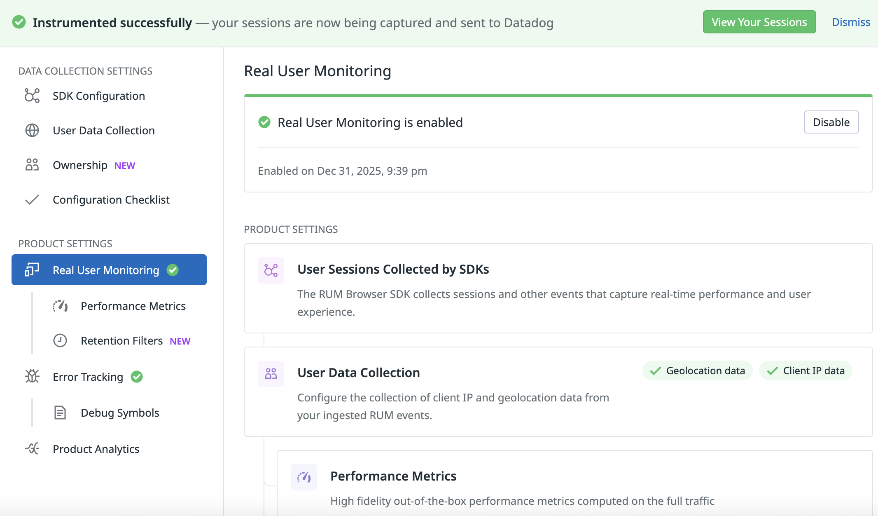
Task: Disable Real User Monitering
Action: pyautogui.click(x=831, y=122)
